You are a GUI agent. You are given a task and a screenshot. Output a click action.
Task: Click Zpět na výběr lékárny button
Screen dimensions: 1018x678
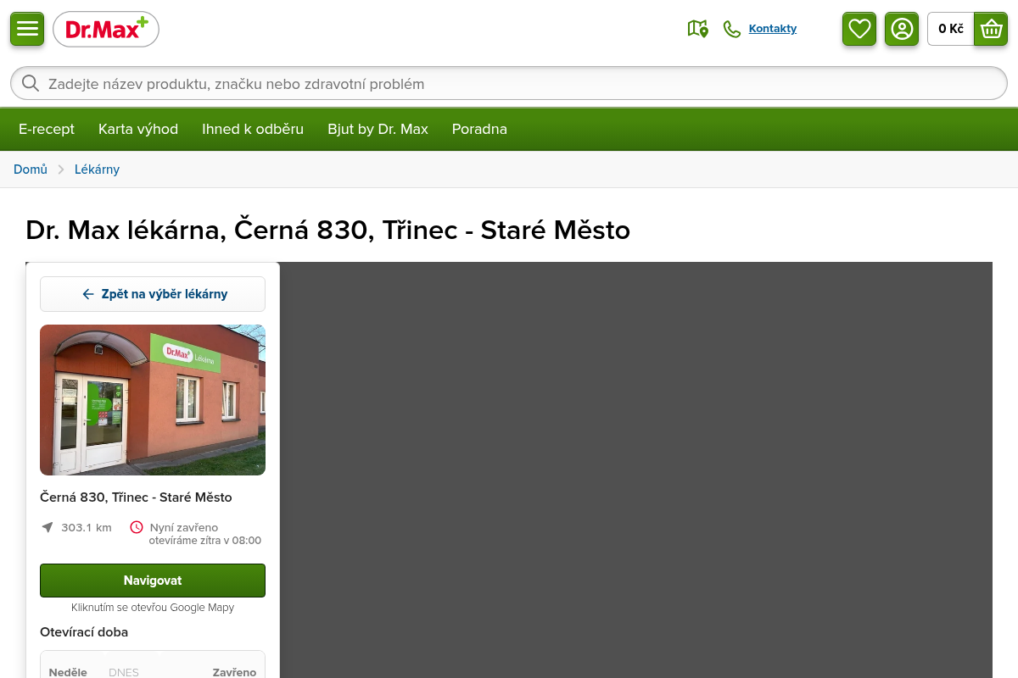point(153,294)
